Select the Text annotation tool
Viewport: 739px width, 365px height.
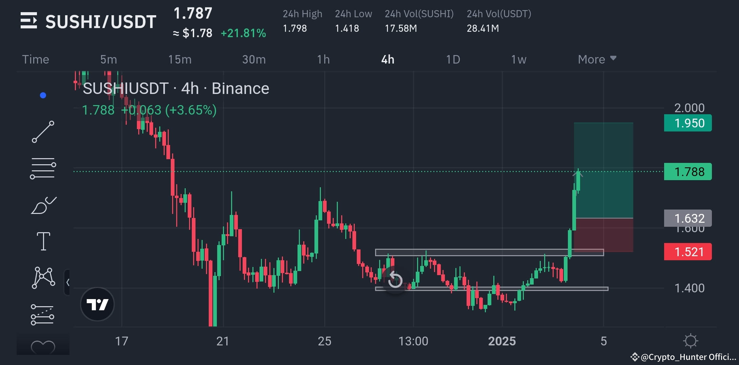[43, 241]
